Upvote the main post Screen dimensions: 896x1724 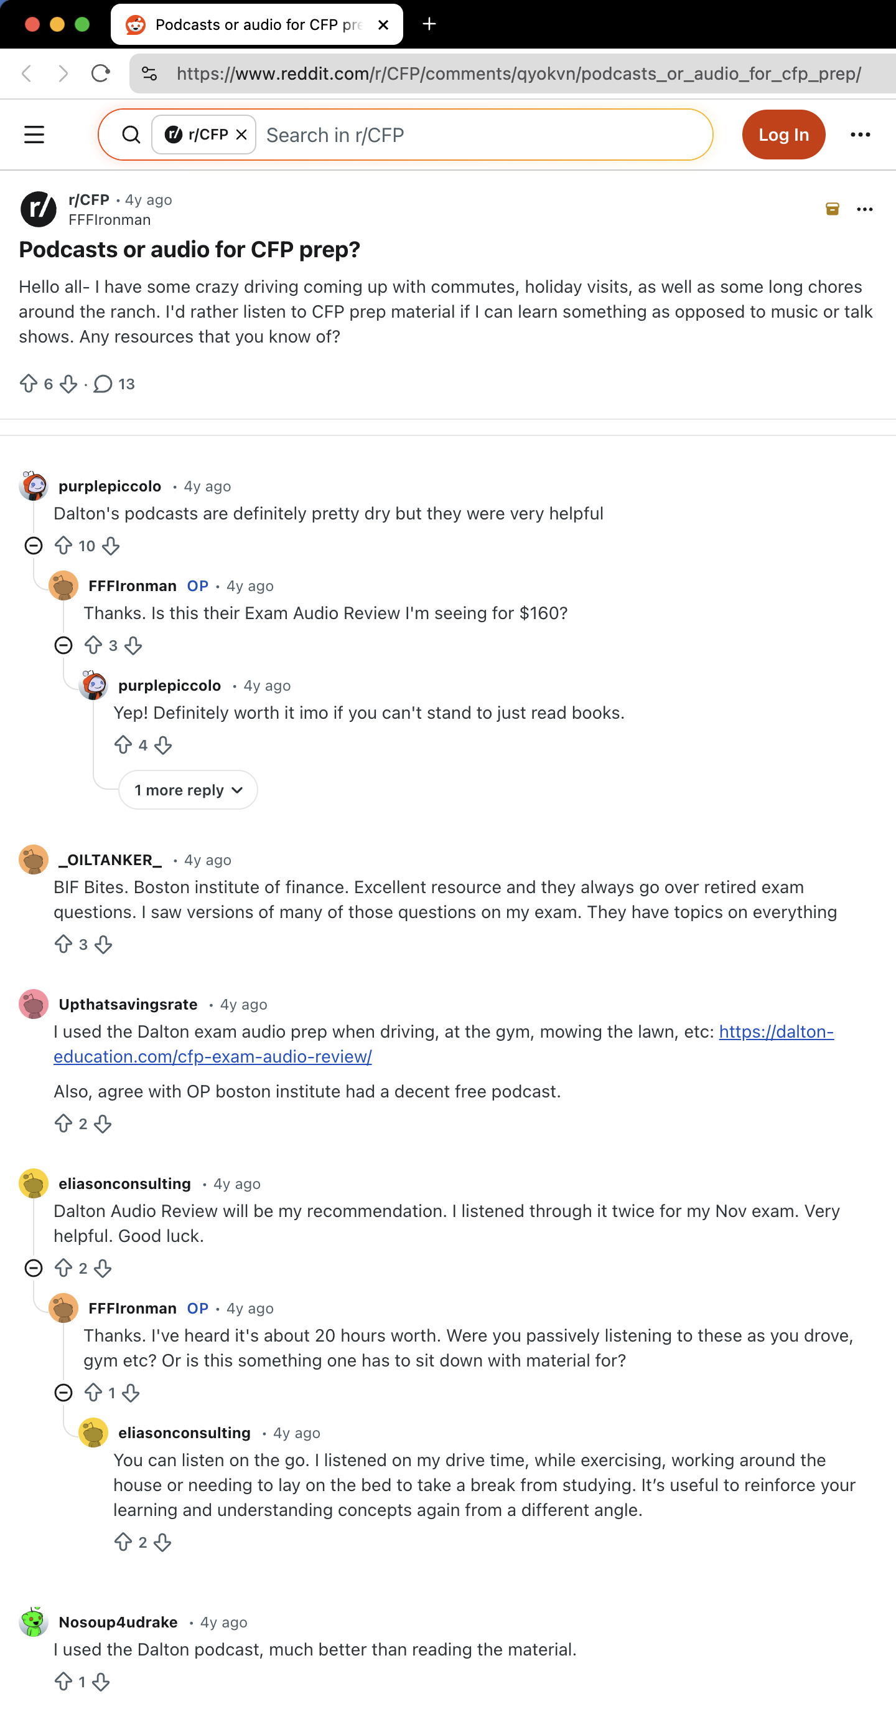[x=28, y=384]
